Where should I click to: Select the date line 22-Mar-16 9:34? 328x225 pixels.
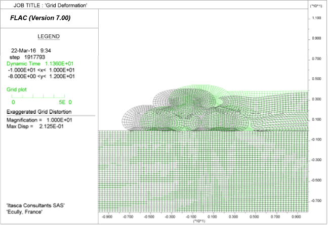tap(31, 51)
